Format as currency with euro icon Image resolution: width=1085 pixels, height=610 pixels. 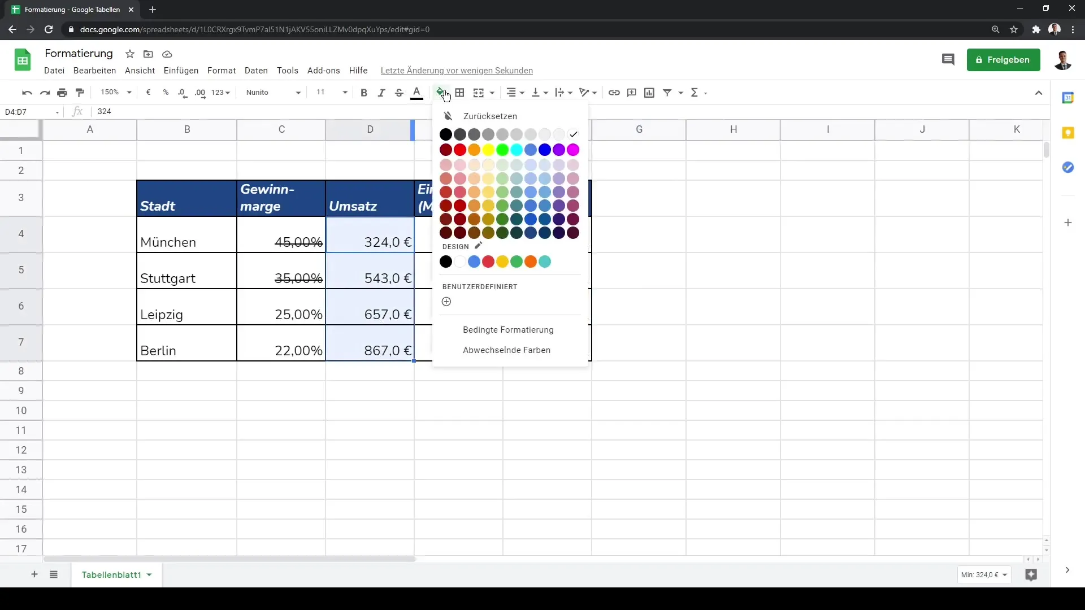point(148,93)
